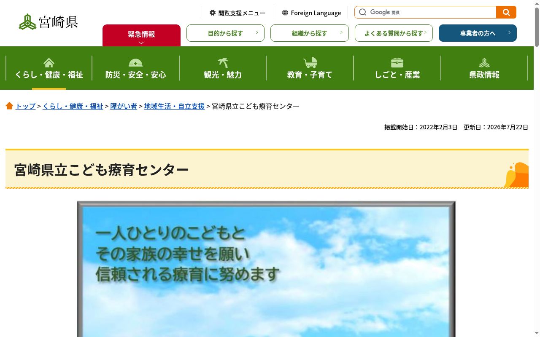Image resolution: width=540 pixels, height=337 pixels.
Task: Click the 掲載開始日：2022年2月3日 text
Action: pyautogui.click(x=421, y=127)
